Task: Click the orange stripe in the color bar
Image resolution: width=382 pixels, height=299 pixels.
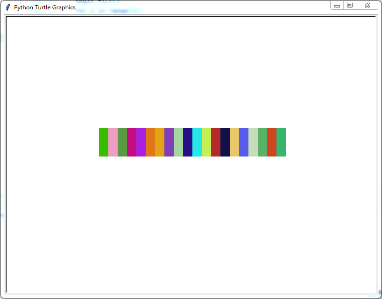Action: (x=150, y=142)
